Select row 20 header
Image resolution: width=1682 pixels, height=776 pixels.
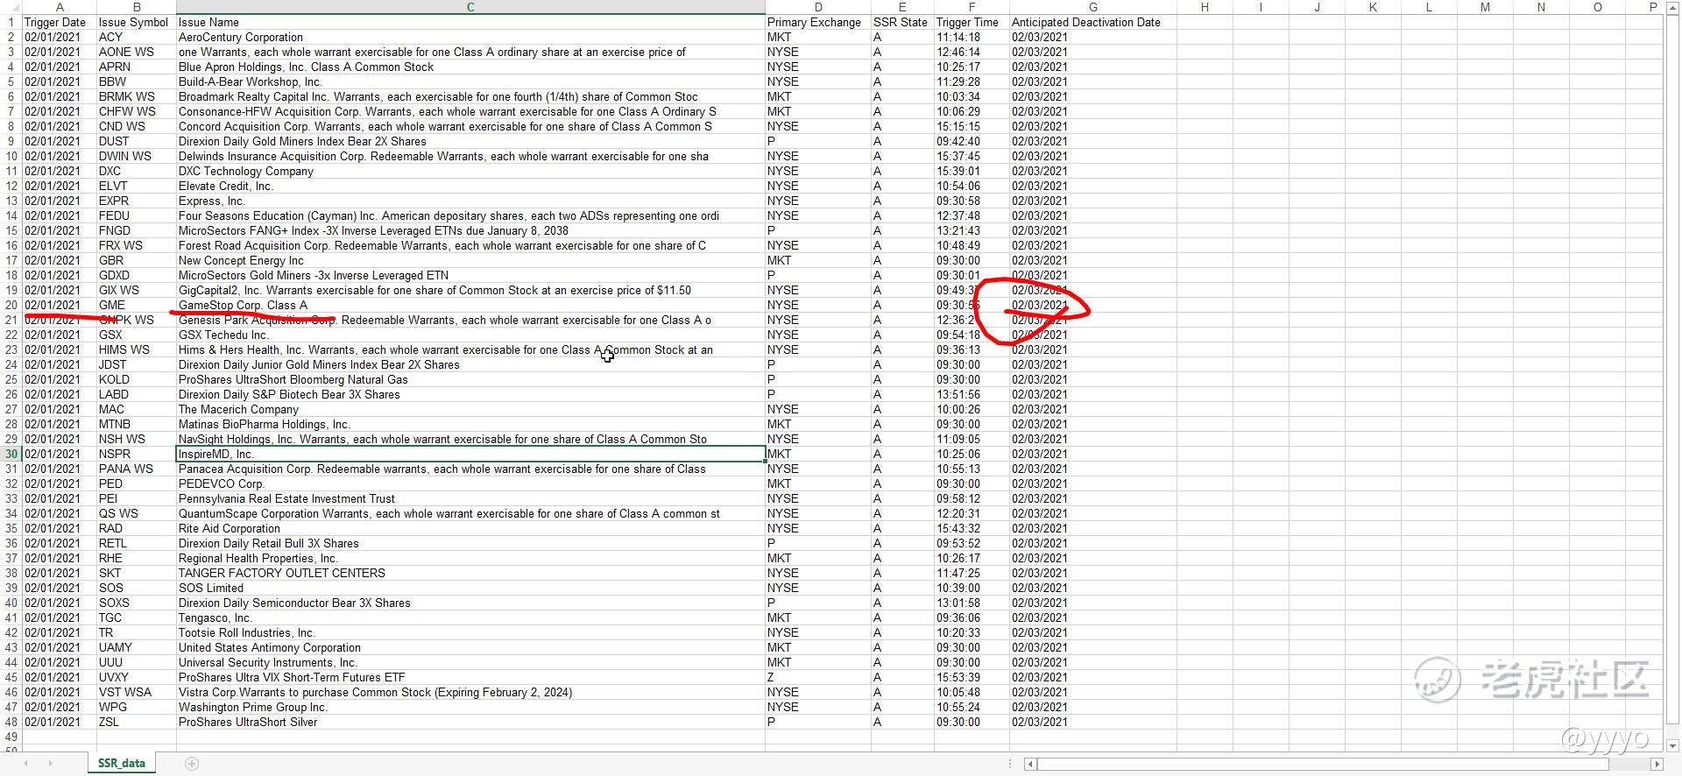click(11, 305)
